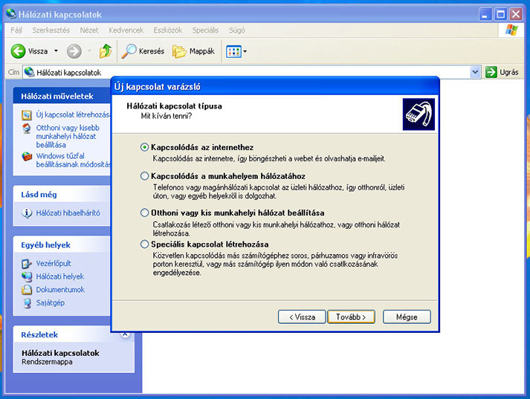Open the Fájl menu
The image size is (530, 399).
coord(16,30)
